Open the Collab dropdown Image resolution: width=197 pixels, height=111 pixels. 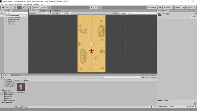(152, 7)
